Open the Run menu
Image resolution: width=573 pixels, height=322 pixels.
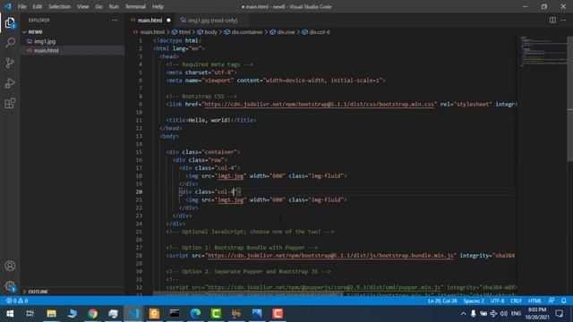click(114, 6)
